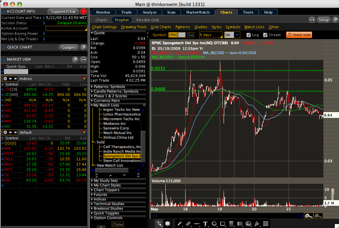Click the red alert message icon
The image size is (339, 228).
click(x=83, y=11)
